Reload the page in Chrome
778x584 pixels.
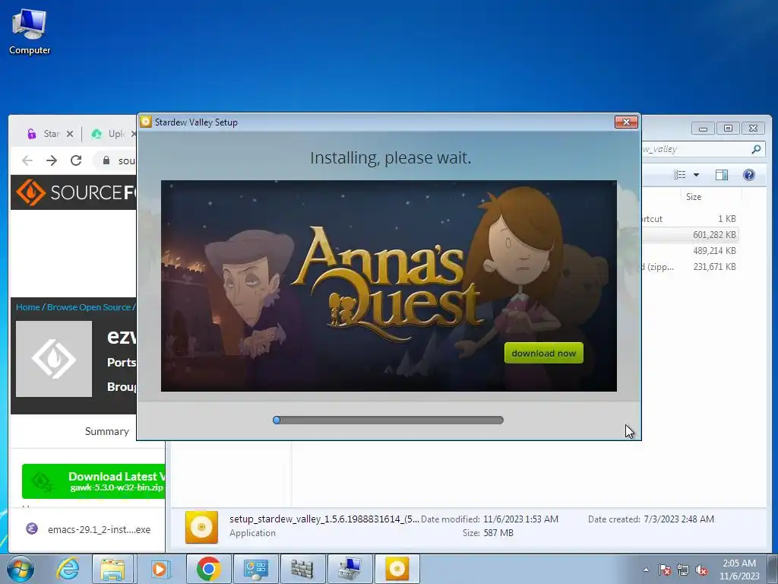(76, 160)
